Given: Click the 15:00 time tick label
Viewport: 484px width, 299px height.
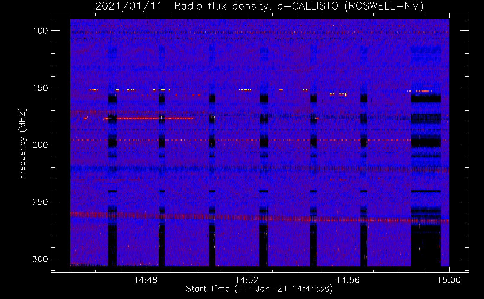Looking at the screenshot, I should pyautogui.click(x=449, y=280).
